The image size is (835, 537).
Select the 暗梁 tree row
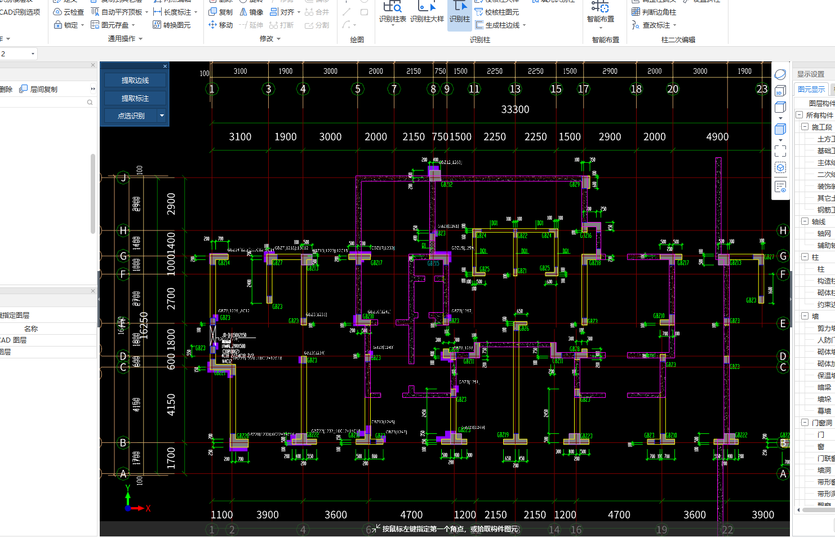point(824,387)
